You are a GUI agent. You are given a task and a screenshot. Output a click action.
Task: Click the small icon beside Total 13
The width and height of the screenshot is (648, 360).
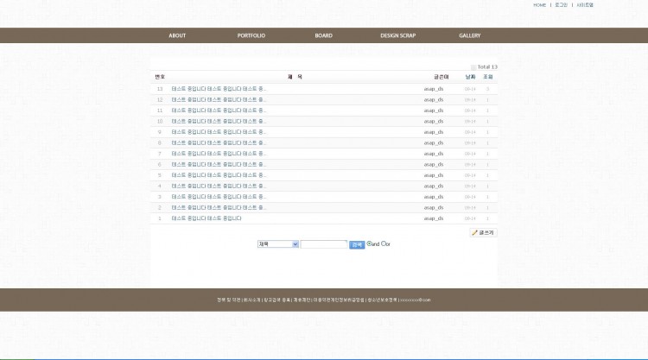(473, 66)
